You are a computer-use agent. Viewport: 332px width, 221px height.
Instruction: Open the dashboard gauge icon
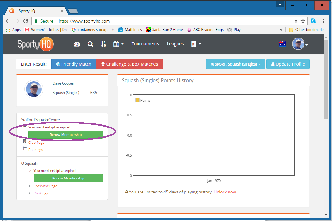tap(77, 44)
